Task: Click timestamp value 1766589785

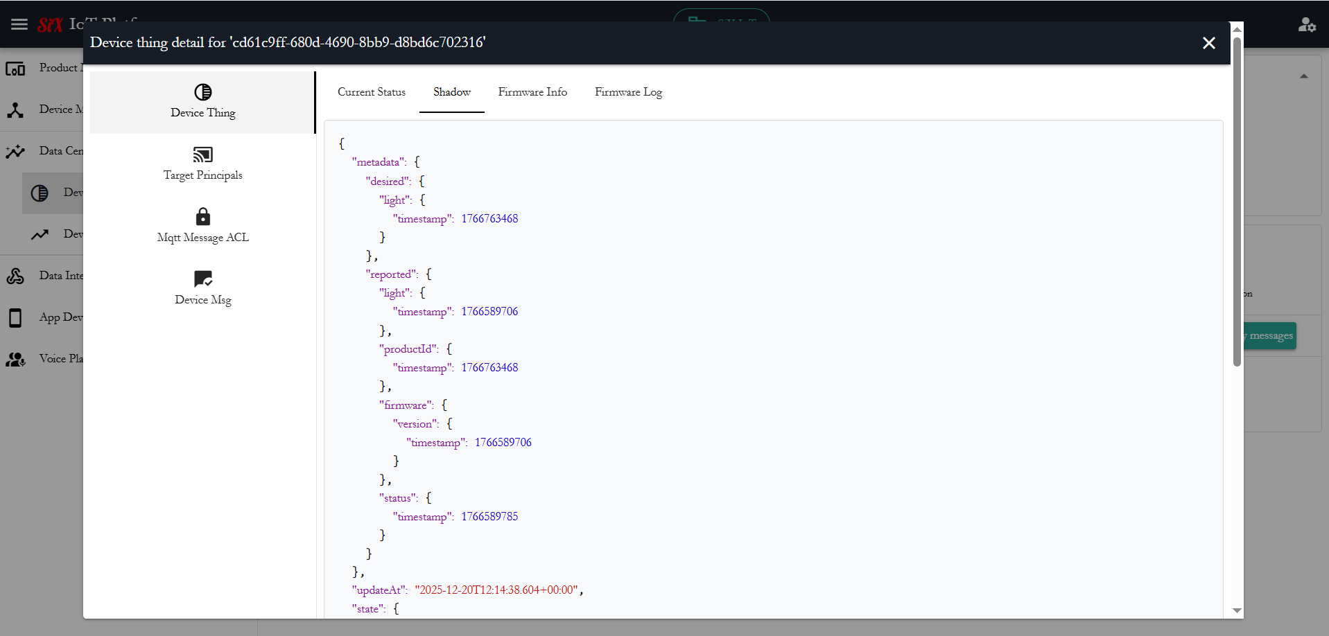Action: click(x=489, y=517)
